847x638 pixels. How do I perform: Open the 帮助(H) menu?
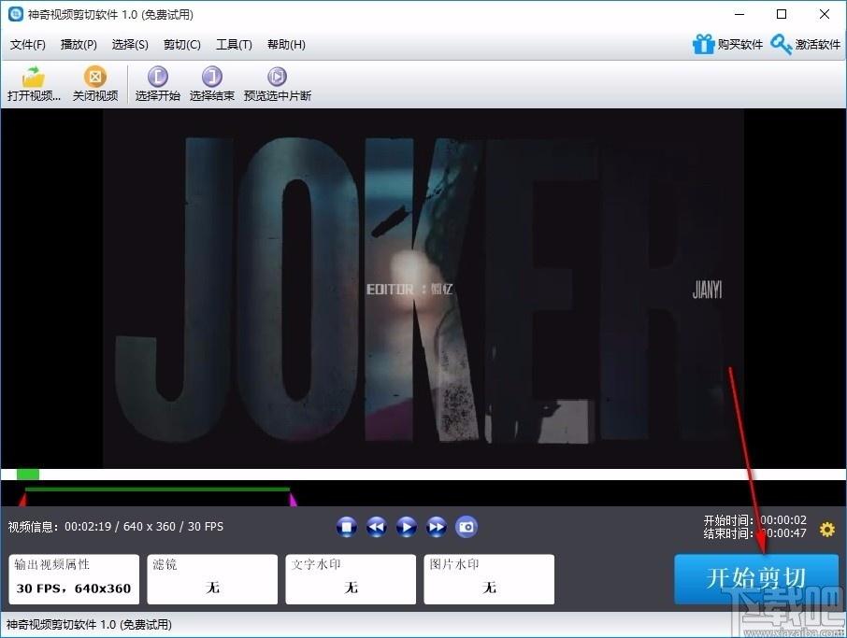tap(286, 44)
